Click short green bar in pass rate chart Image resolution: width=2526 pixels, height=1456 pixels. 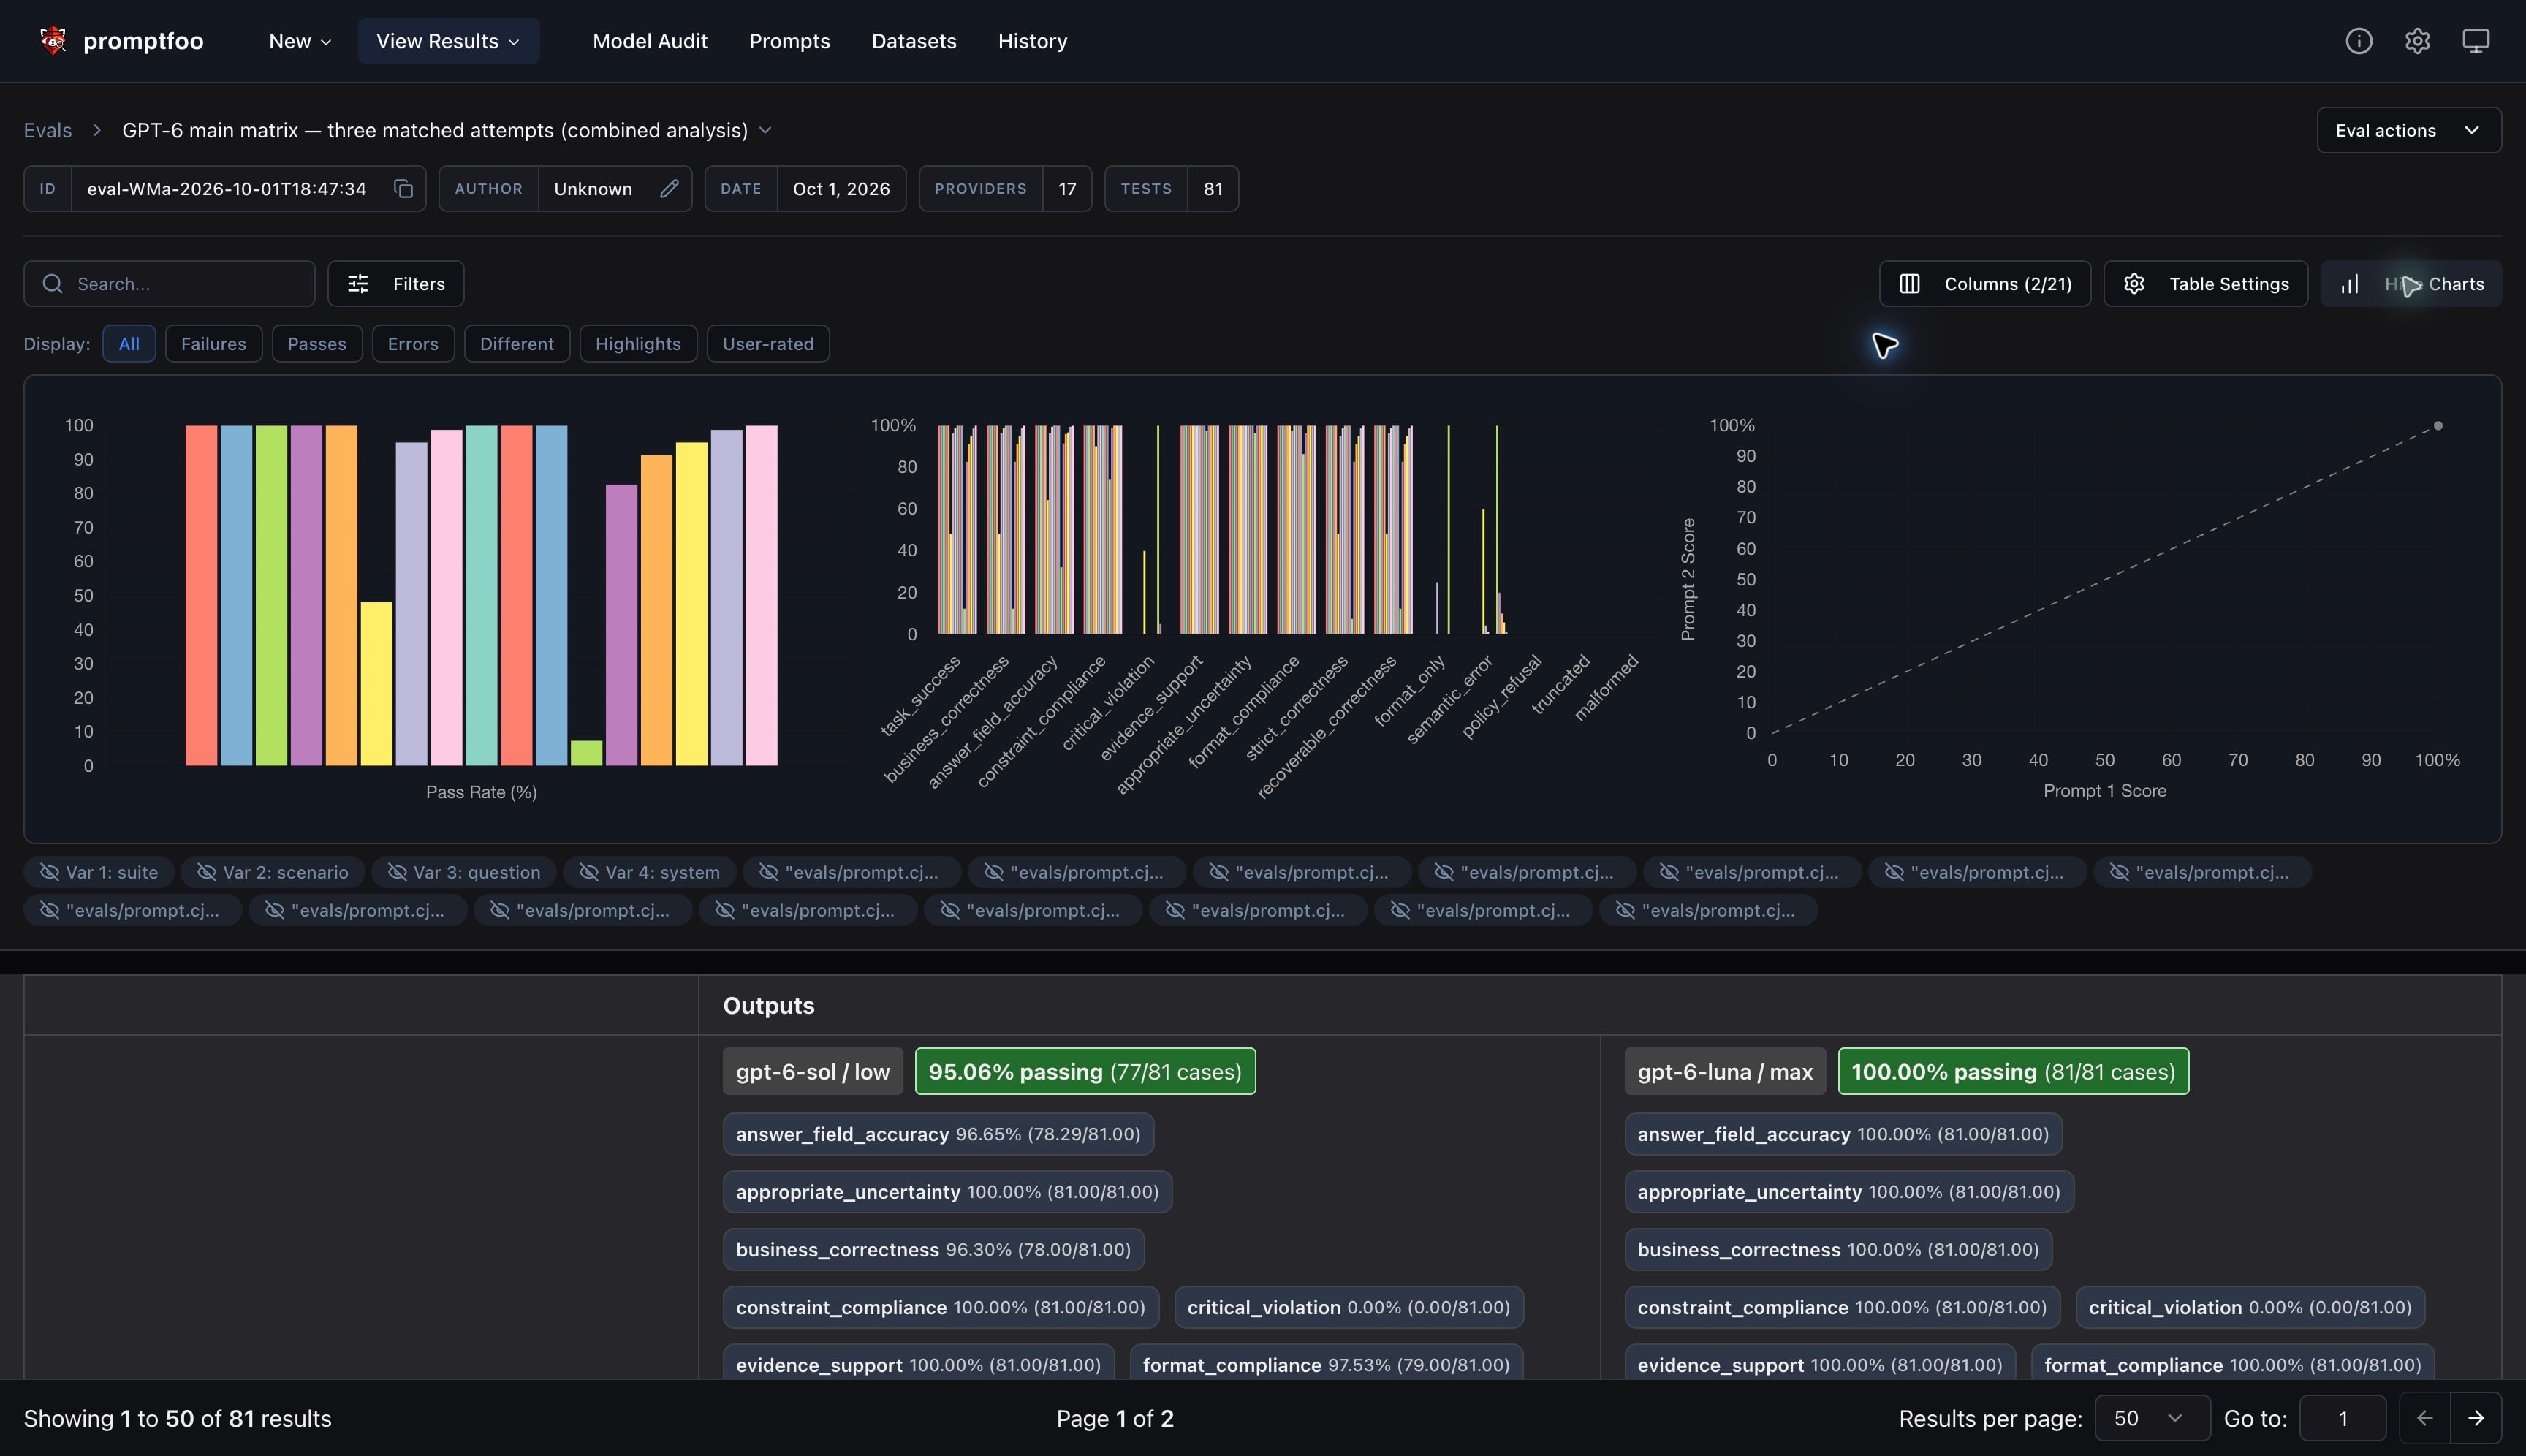tap(586, 753)
